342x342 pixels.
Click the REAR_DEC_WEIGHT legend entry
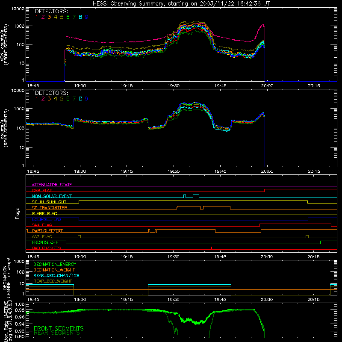coord(53,281)
